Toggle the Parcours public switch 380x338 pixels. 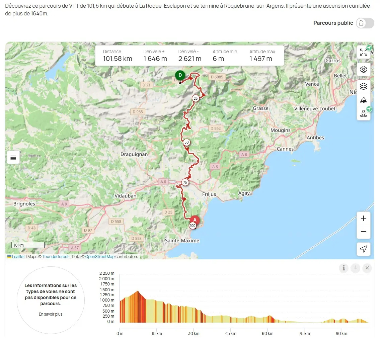point(365,23)
